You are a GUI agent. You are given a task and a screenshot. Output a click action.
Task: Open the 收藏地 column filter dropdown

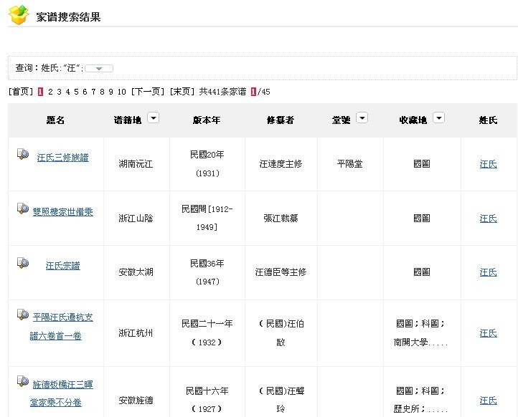click(x=438, y=118)
